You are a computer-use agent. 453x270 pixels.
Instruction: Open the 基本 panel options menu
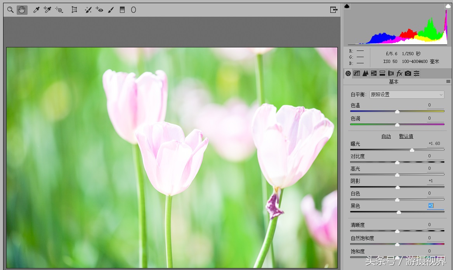448,82
